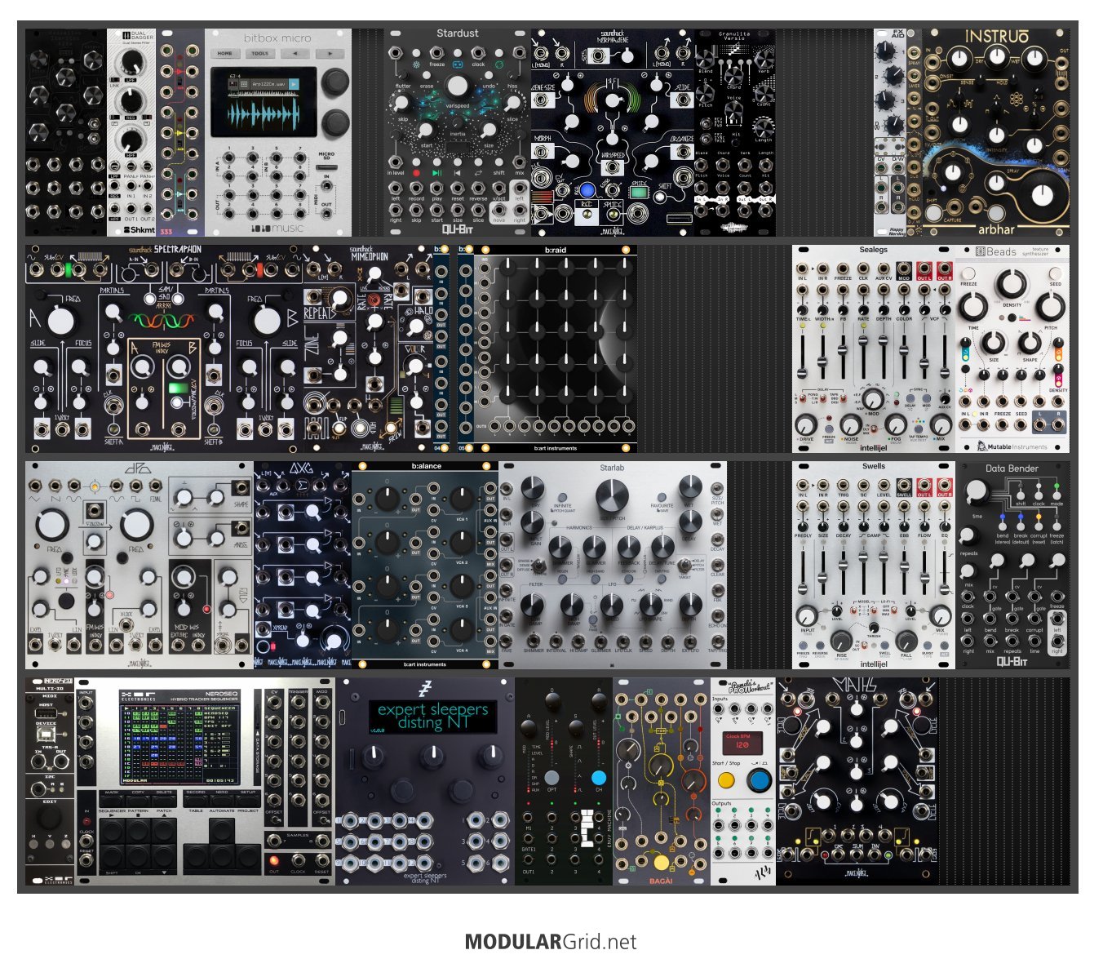Hit the red record button on Stardust
The image size is (1103, 959).
(416, 174)
